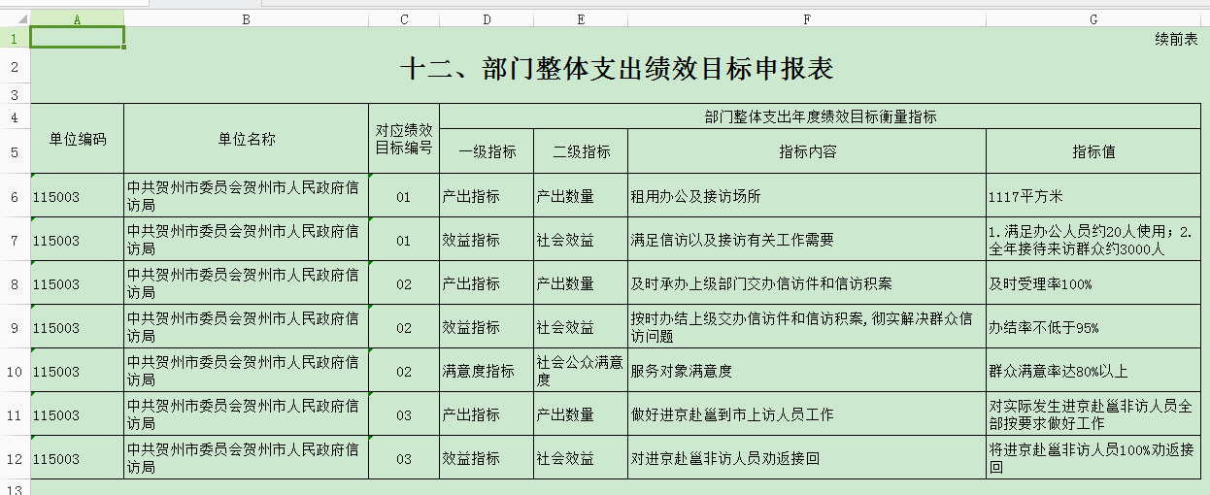Select row 12 using its row number
The width and height of the screenshot is (1210, 495).
click(15, 458)
